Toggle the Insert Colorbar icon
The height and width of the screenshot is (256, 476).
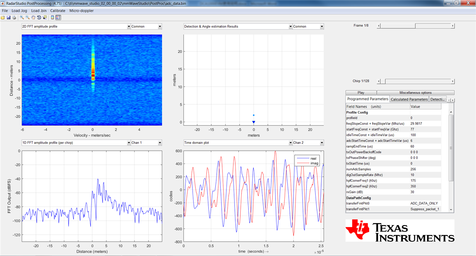coord(53,17)
